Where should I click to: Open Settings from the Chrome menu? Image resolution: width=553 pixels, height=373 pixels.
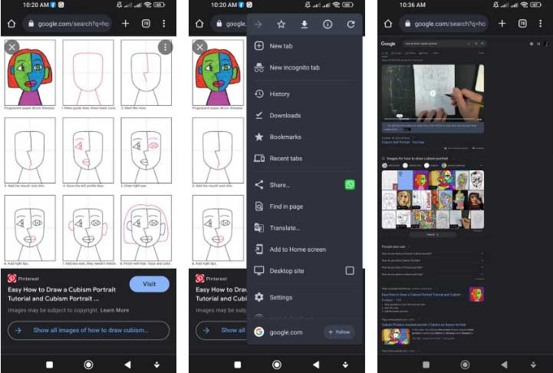[x=281, y=297]
